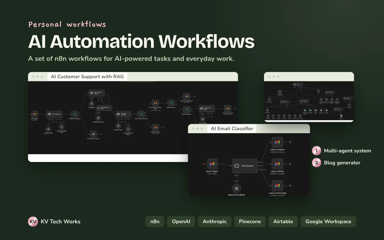Click the n8n tag

(x=155, y=222)
